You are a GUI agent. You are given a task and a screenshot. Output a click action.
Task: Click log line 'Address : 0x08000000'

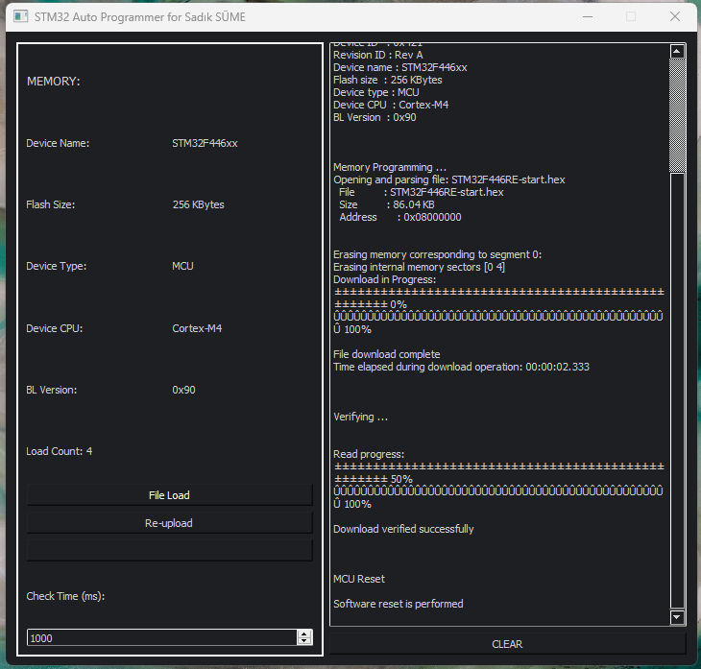pos(400,217)
